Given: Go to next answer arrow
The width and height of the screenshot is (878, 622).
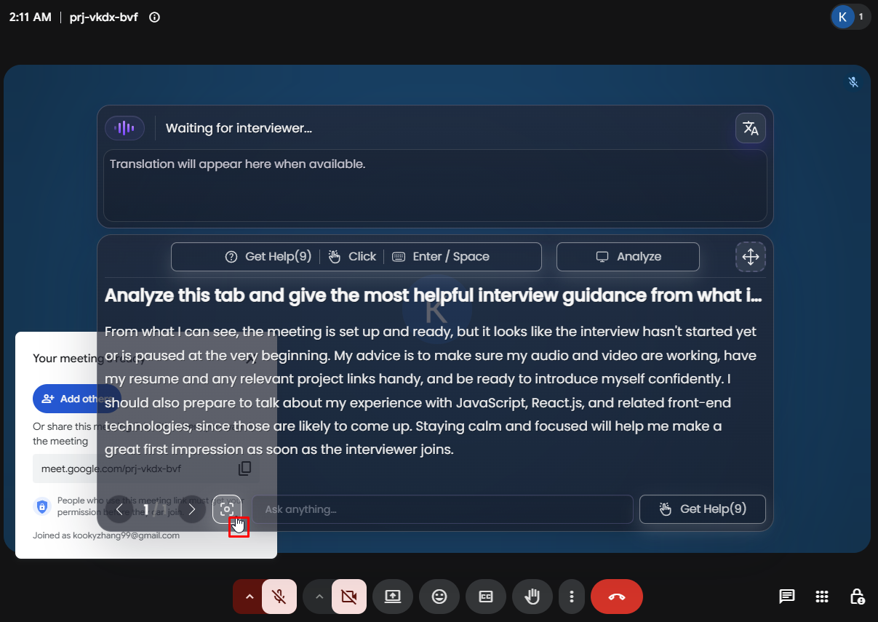Looking at the screenshot, I should (192, 509).
